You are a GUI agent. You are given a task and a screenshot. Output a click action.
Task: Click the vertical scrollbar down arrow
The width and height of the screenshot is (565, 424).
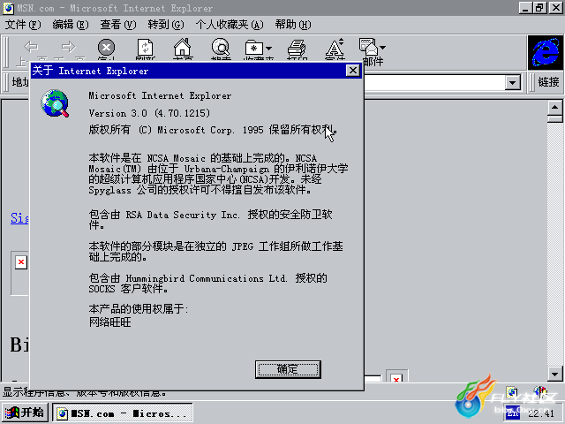[555, 374]
